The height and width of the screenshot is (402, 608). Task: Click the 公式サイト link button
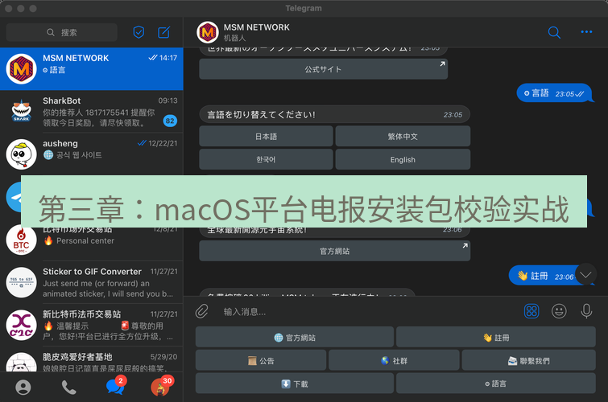click(x=324, y=69)
